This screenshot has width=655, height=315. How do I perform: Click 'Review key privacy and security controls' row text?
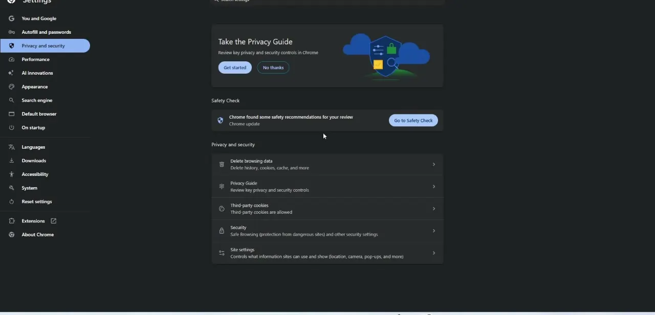tap(270, 190)
